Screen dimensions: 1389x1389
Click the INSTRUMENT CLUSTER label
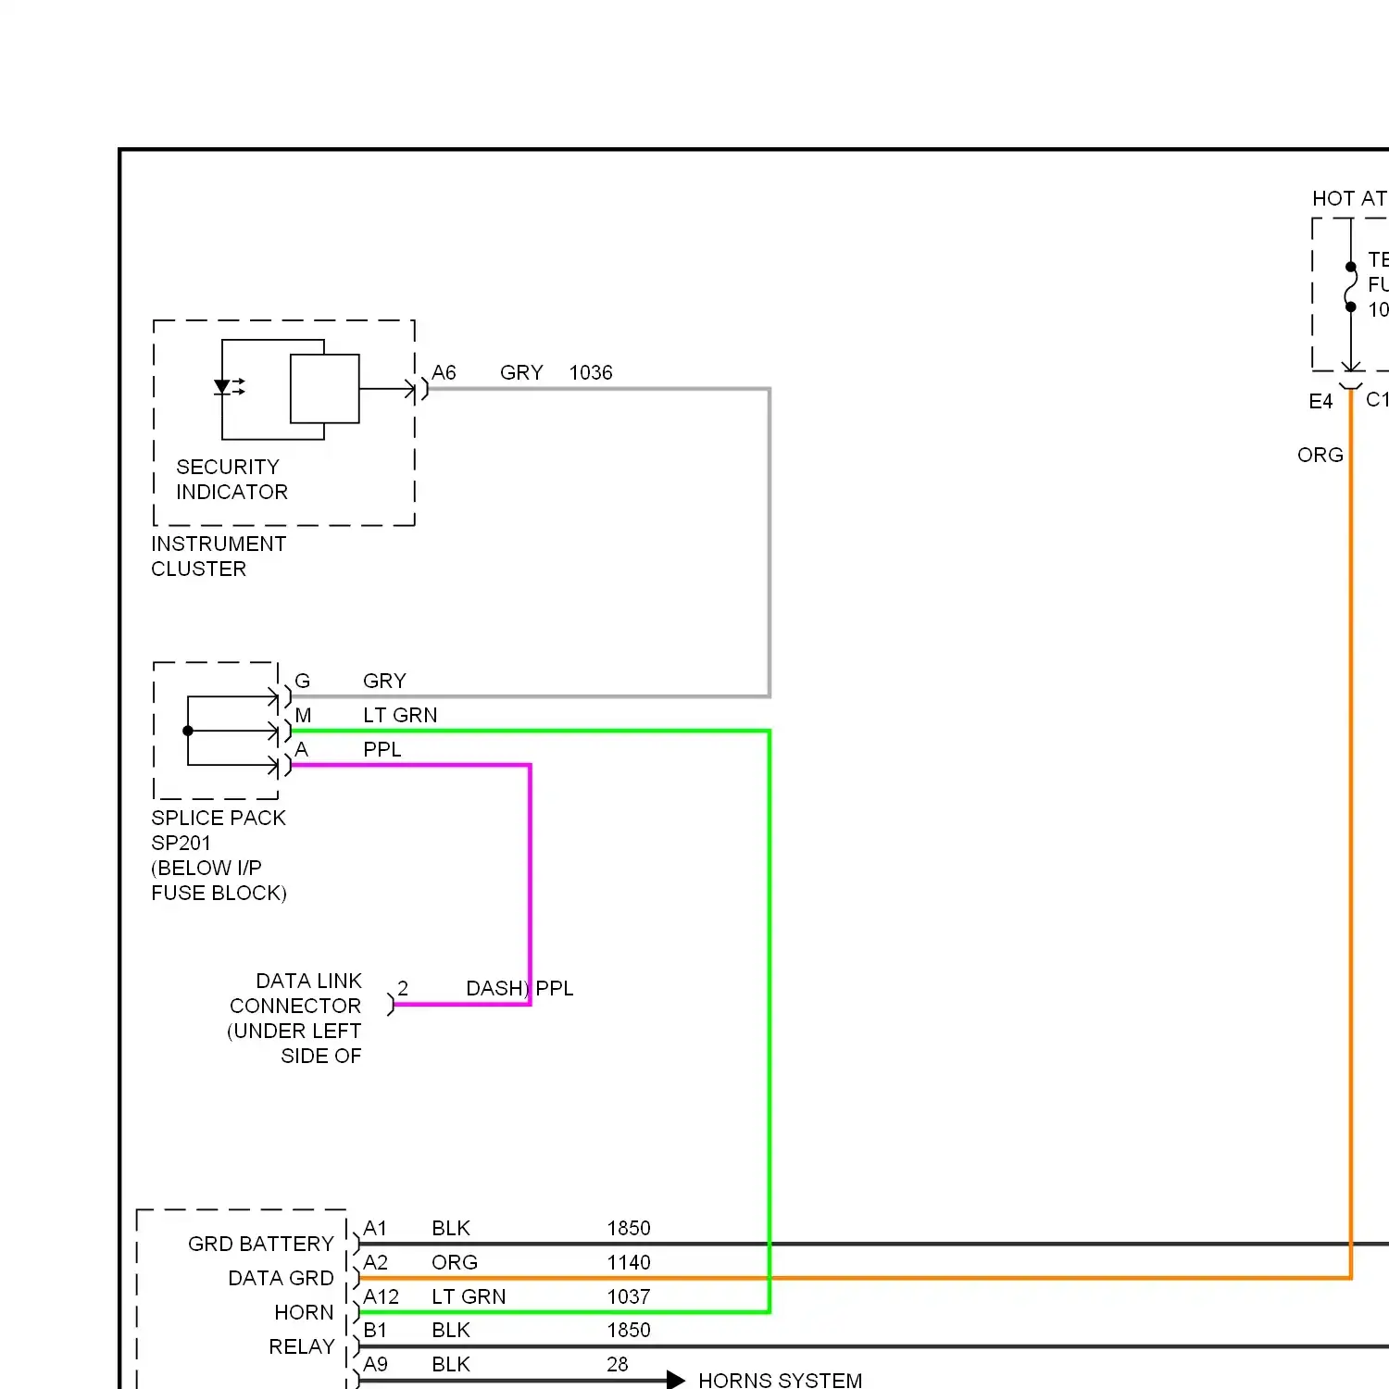click(219, 556)
